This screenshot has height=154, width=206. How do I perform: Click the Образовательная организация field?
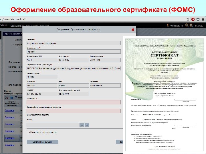(74, 68)
